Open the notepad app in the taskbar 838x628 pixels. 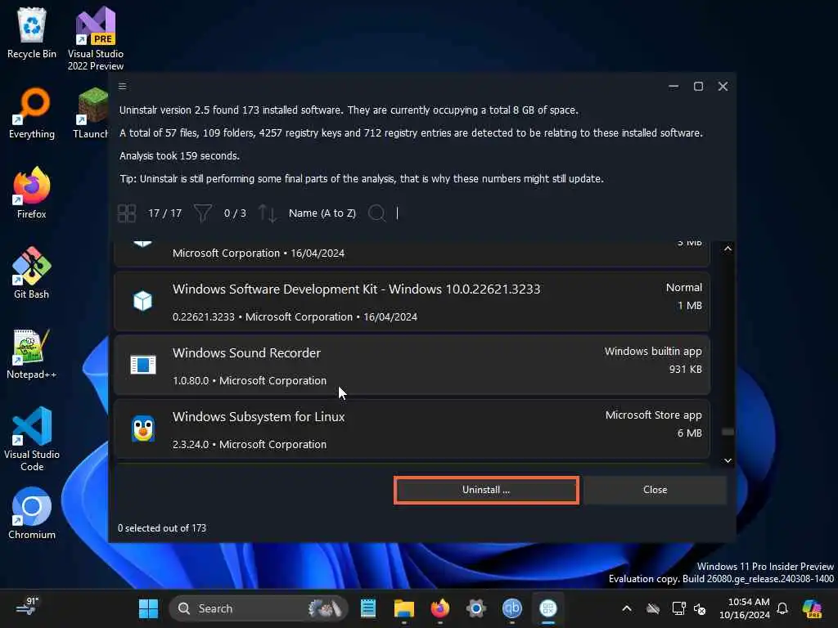point(368,608)
